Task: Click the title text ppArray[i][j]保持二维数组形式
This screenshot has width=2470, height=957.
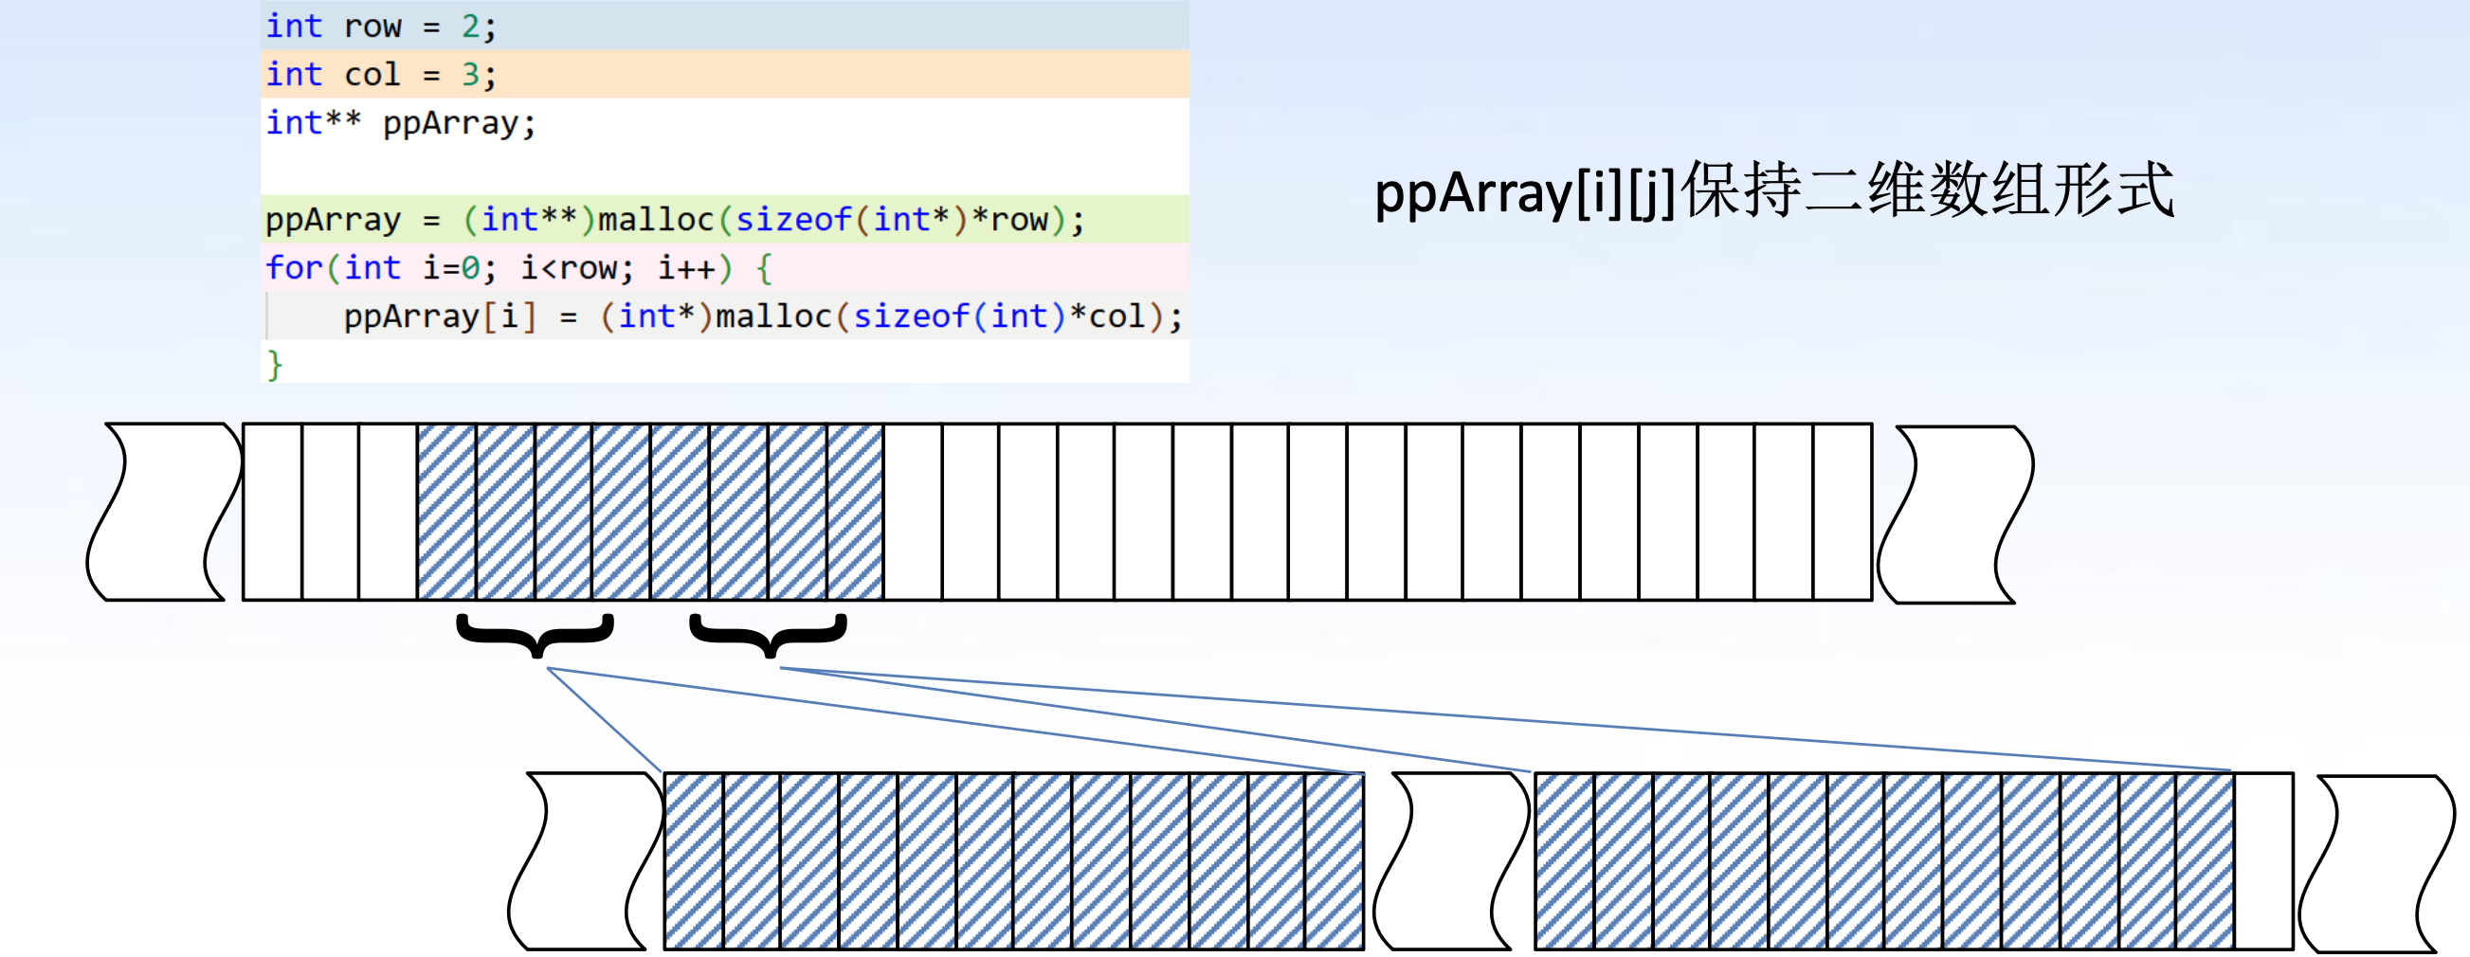Action: (x=1774, y=191)
